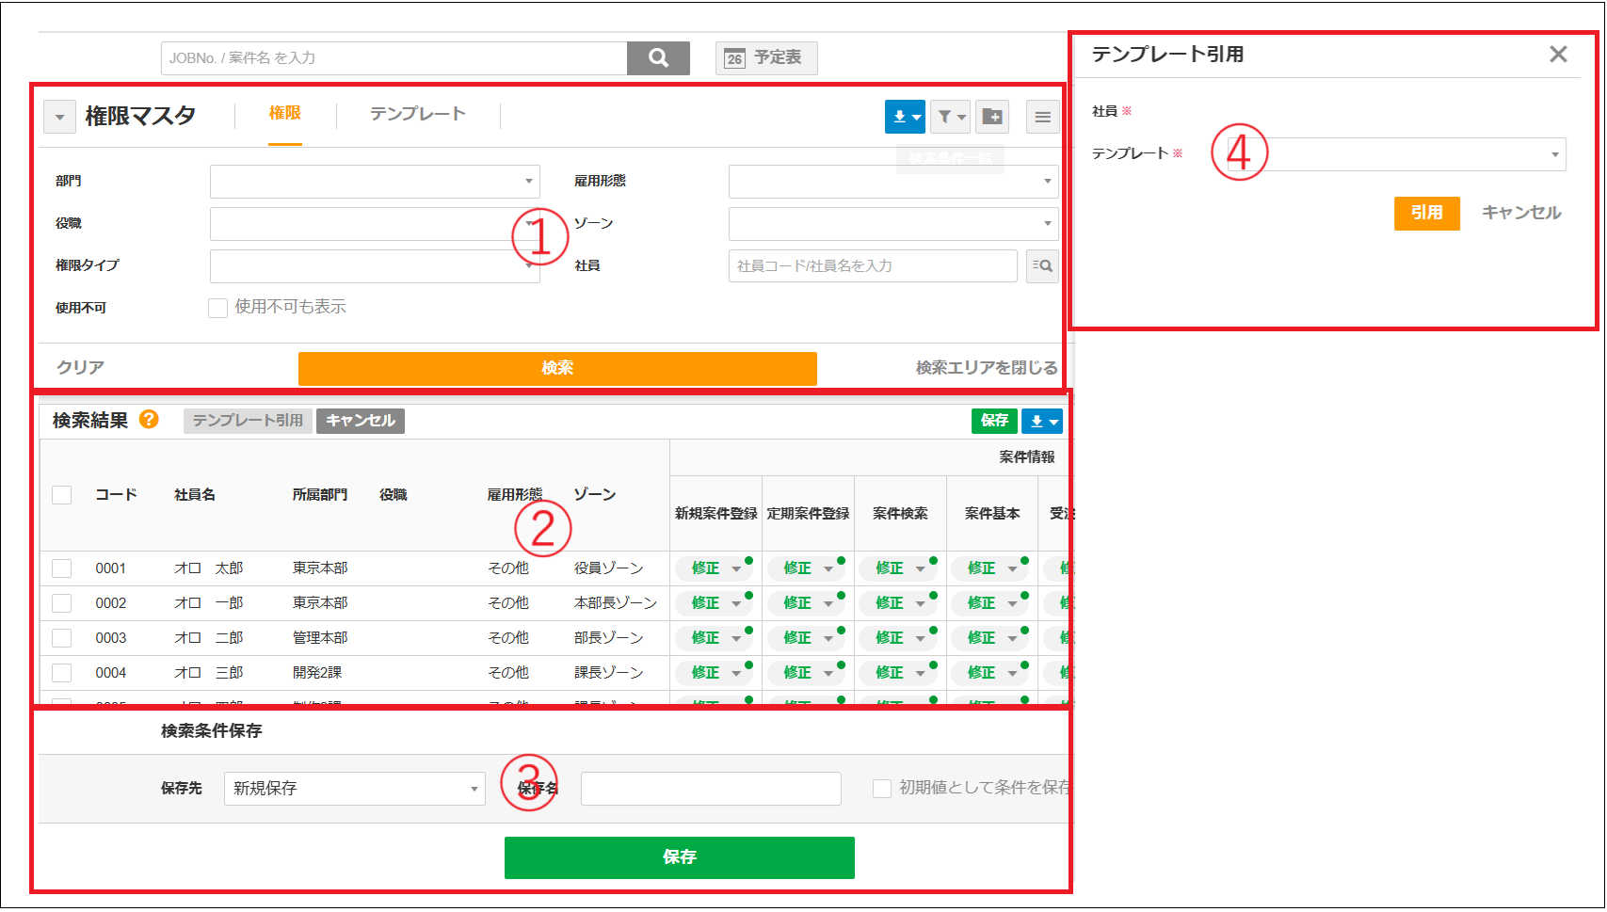This screenshot has width=1607, height=912.
Task: Click the download icon in 検索結果 header
Action: click(1038, 421)
